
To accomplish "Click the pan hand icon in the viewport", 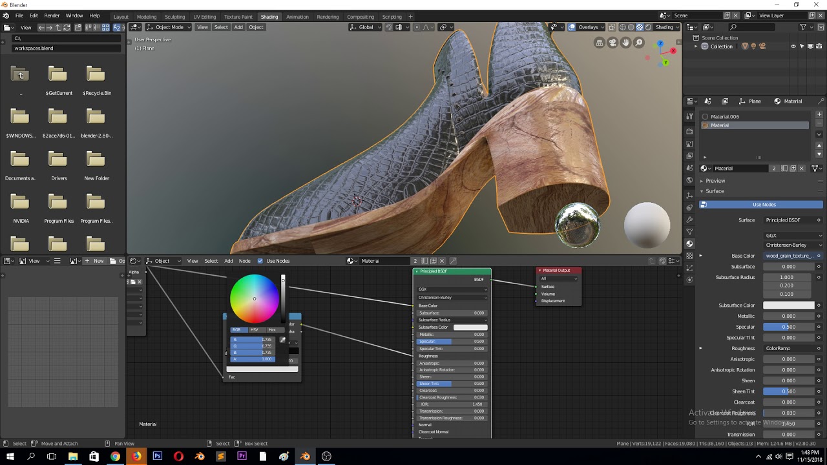I will point(625,43).
